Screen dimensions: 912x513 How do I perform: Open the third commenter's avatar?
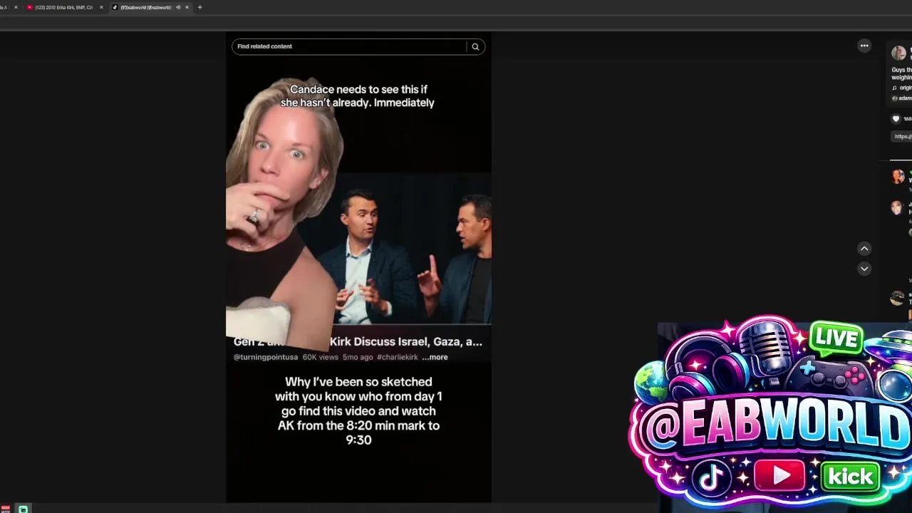tap(897, 299)
